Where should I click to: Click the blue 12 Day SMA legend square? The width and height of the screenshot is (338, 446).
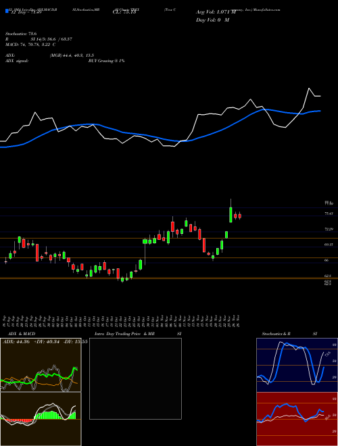pos(7,11)
